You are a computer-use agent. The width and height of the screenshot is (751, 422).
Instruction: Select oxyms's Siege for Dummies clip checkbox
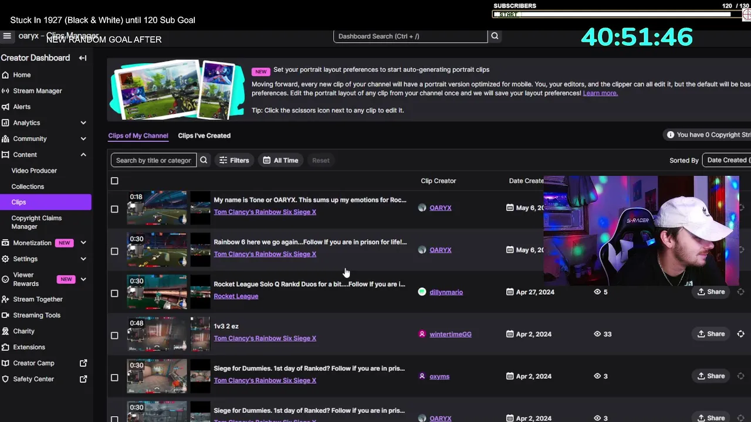(114, 377)
